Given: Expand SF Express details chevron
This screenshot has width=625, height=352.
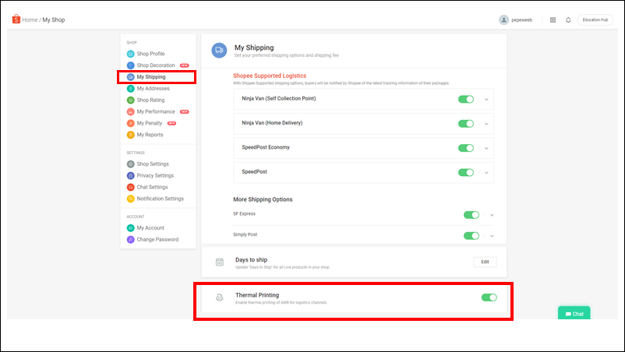Looking at the screenshot, I should click(492, 215).
